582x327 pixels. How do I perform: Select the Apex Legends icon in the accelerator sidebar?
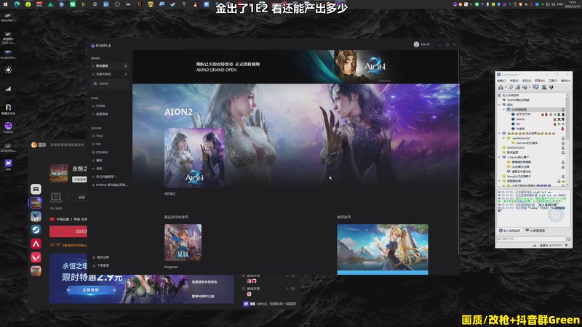pos(36,243)
